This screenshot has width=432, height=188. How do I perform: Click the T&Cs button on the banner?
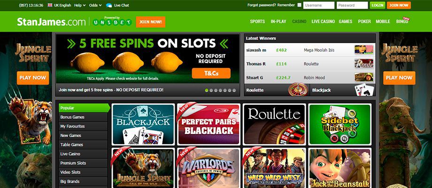[x=211, y=73]
